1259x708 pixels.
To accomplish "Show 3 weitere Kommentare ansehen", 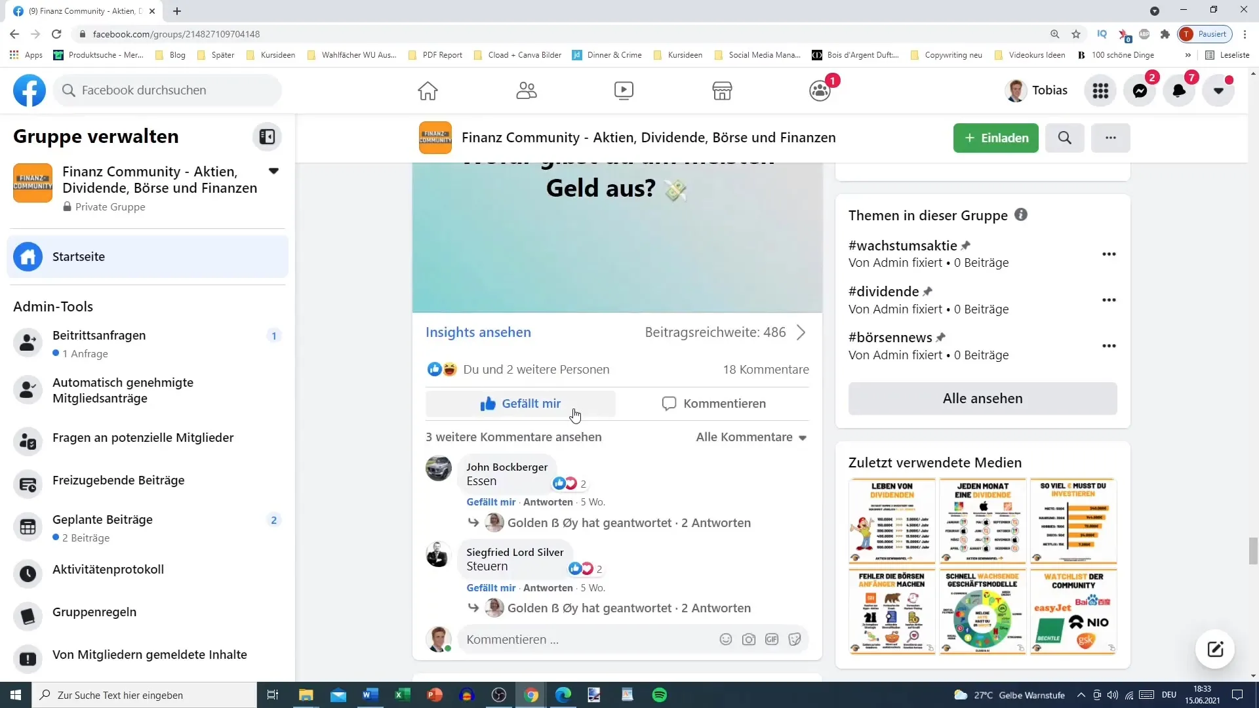I will 513,437.
